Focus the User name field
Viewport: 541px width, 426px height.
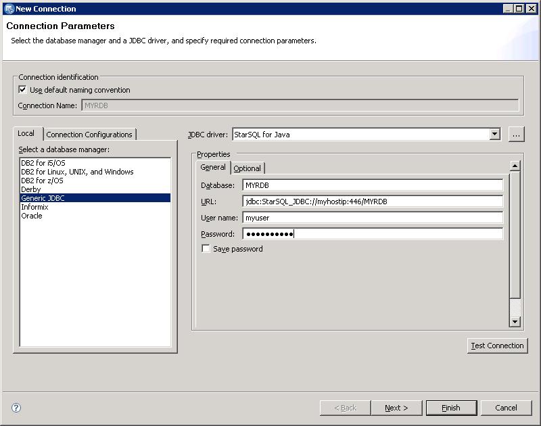372,218
